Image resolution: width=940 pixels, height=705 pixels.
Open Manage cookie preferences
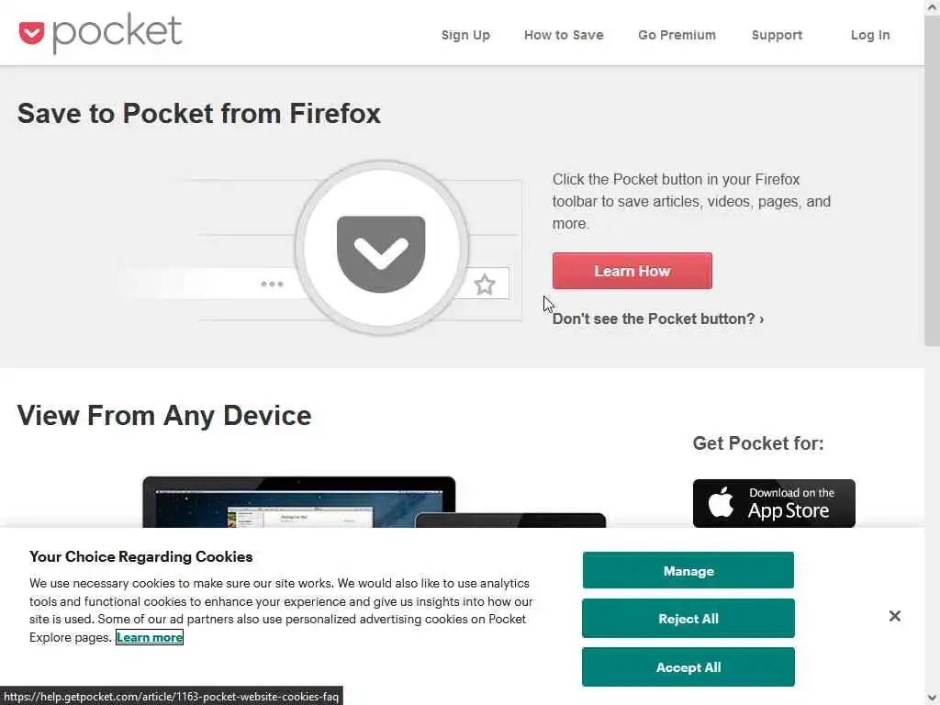(688, 571)
